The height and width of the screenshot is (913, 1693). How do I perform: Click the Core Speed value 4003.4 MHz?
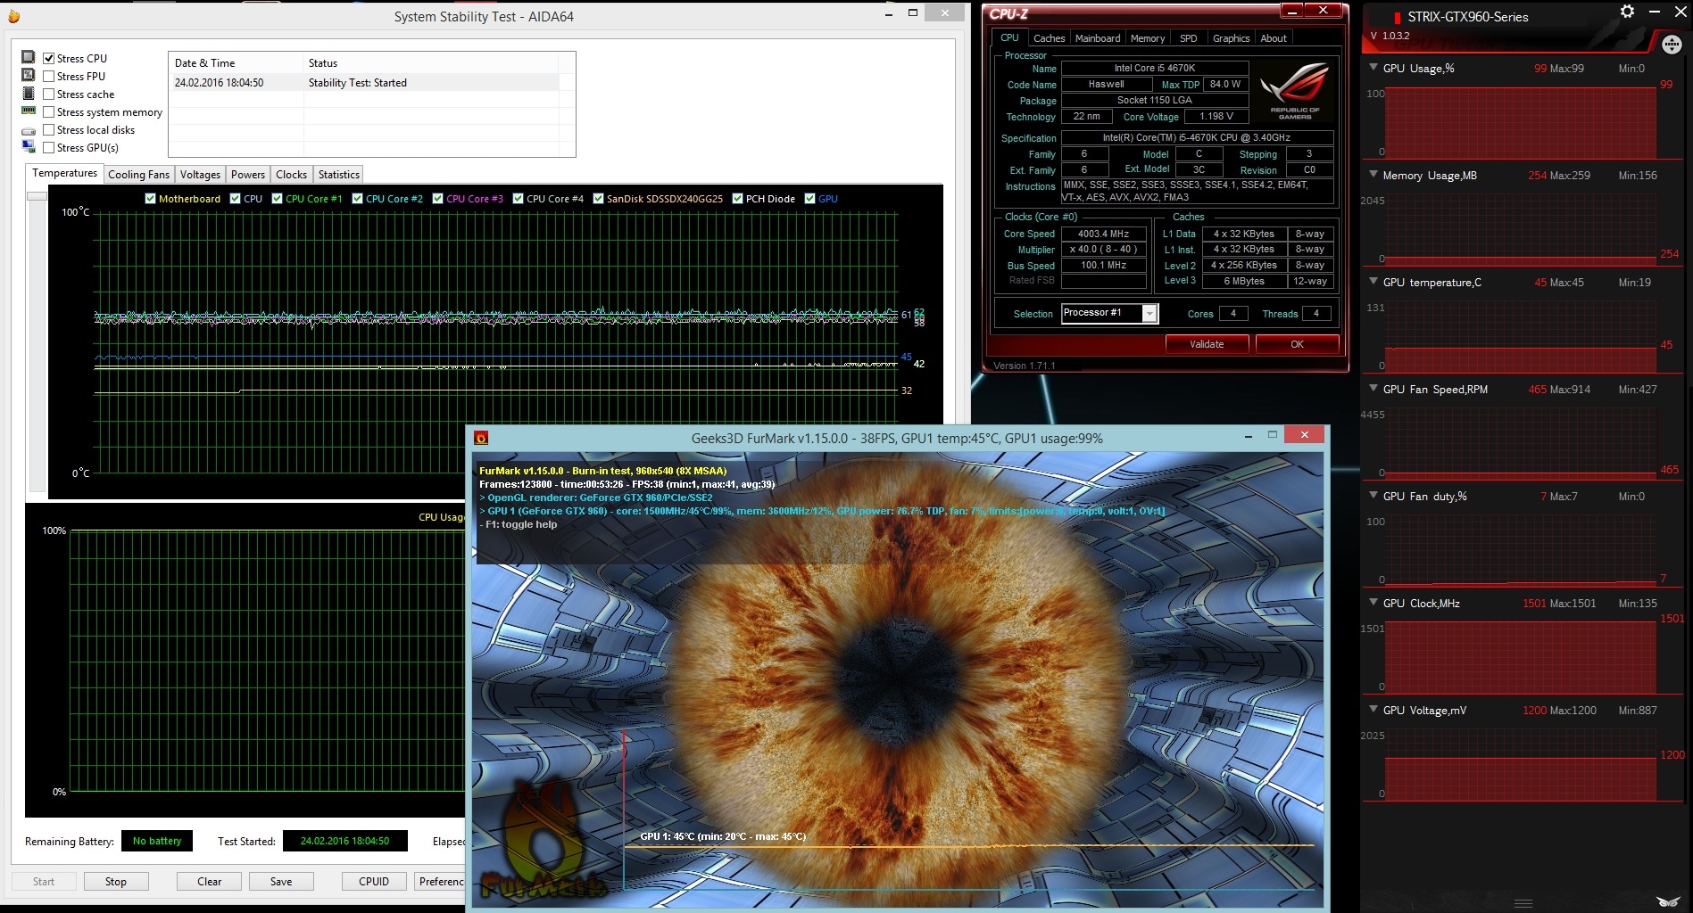point(1103,234)
